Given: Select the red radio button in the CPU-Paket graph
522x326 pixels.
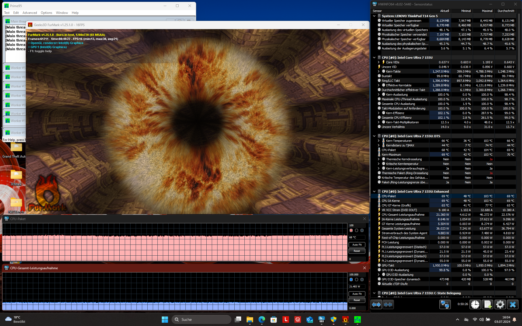Looking at the screenshot, I should tap(351, 230).
